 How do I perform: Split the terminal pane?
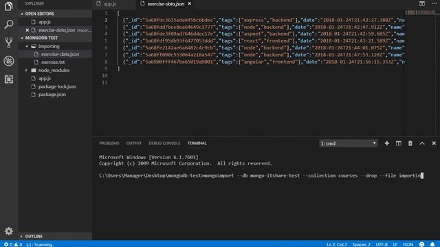[x=399, y=143]
